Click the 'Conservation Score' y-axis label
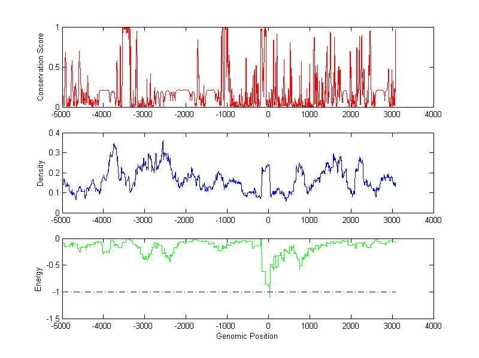Screen dimensions: 479x358 pyautogui.click(x=40, y=67)
